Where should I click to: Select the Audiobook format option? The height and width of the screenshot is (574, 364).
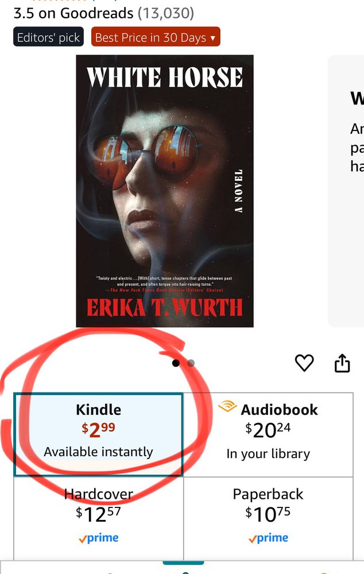pos(269,435)
